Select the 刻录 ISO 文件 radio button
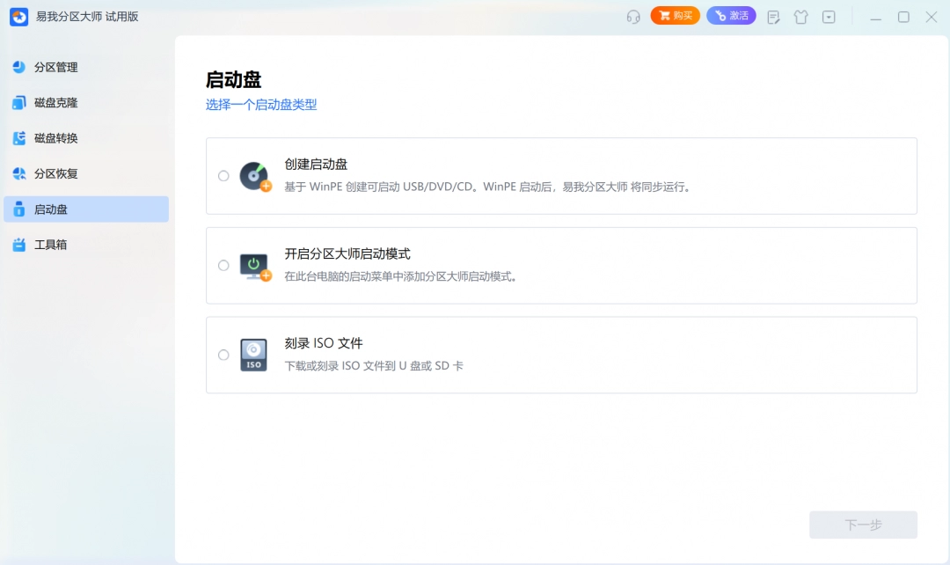 (x=223, y=355)
